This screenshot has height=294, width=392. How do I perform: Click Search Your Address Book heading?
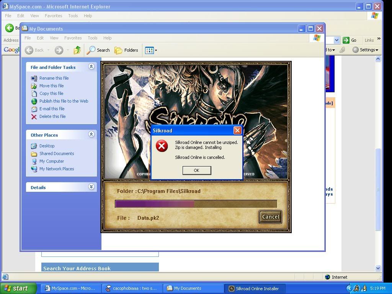[77, 268]
